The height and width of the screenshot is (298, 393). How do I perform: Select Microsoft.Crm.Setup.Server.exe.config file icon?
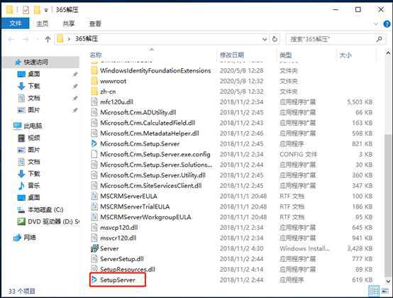point(94,154)
